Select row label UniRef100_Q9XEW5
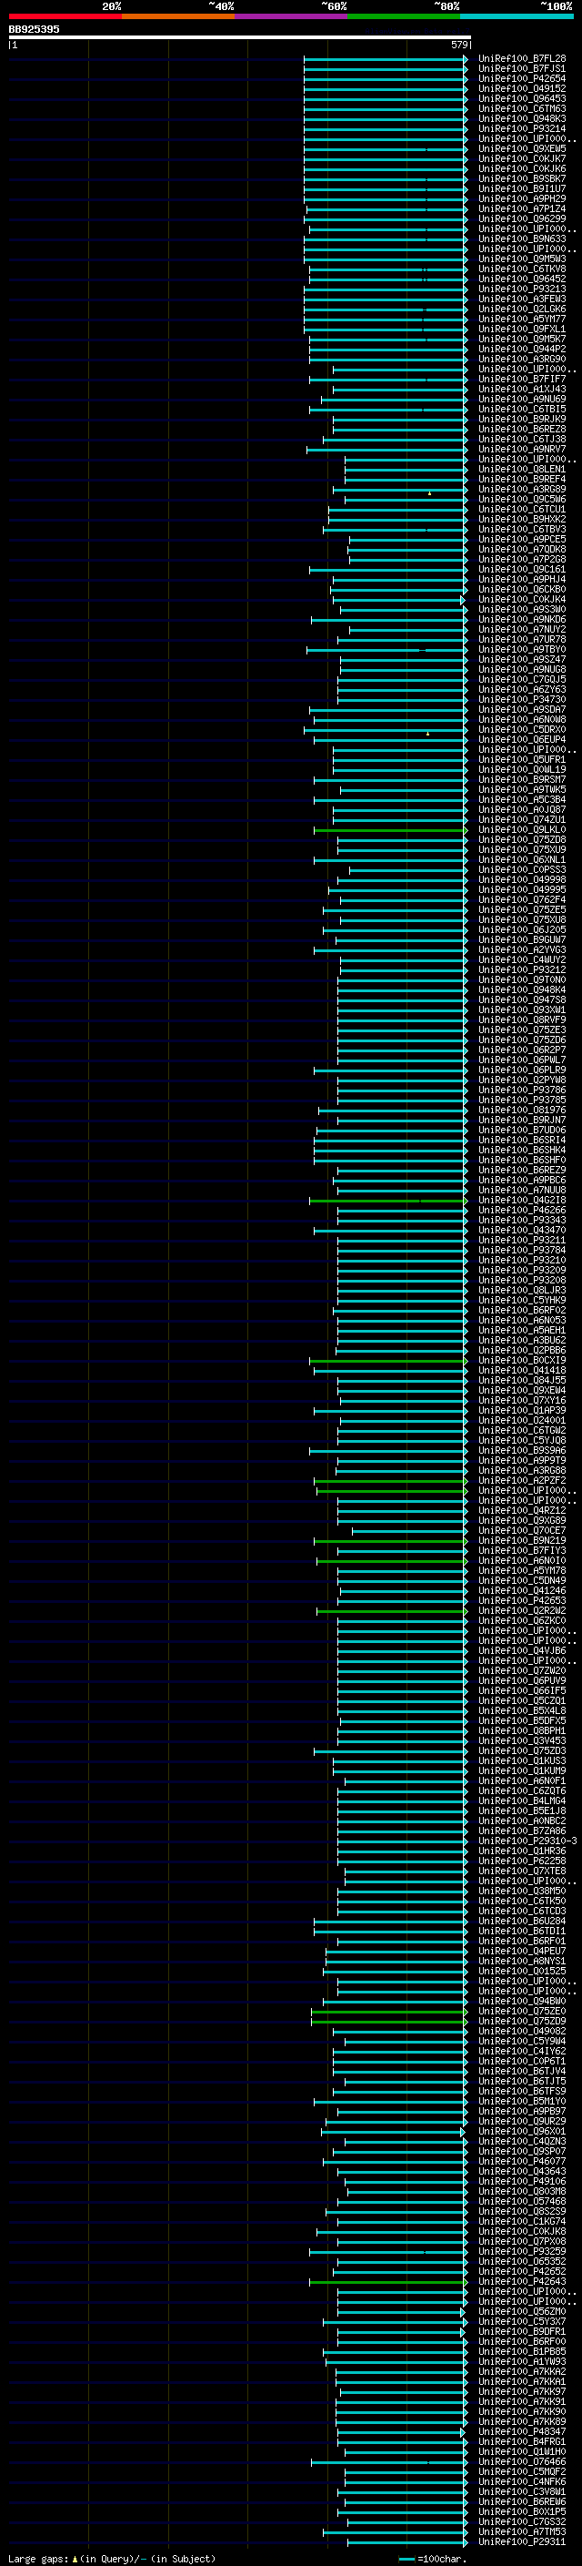This screenshot has width=582, height=2566. pos(521,148)
